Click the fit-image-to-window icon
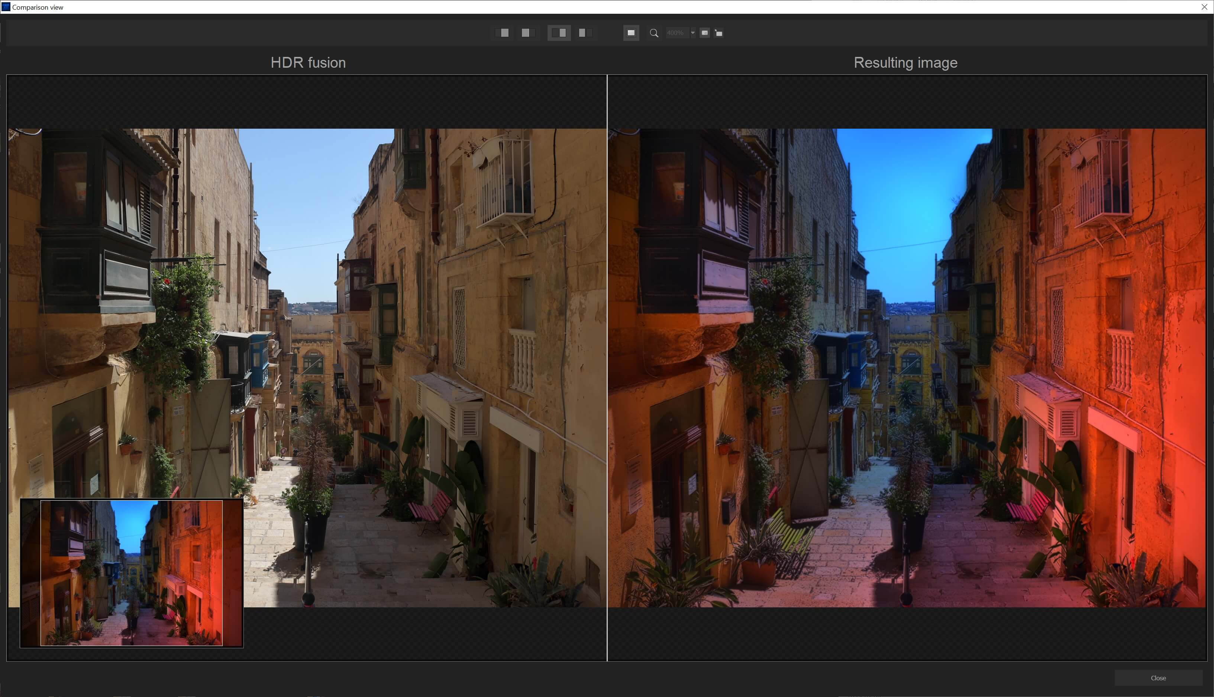The height and width of the screenshot is (697, 1214). tap(719, 33)
